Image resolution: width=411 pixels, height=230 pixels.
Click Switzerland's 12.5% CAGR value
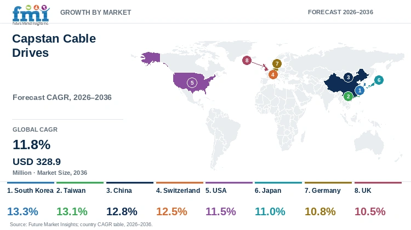(172, 211)
